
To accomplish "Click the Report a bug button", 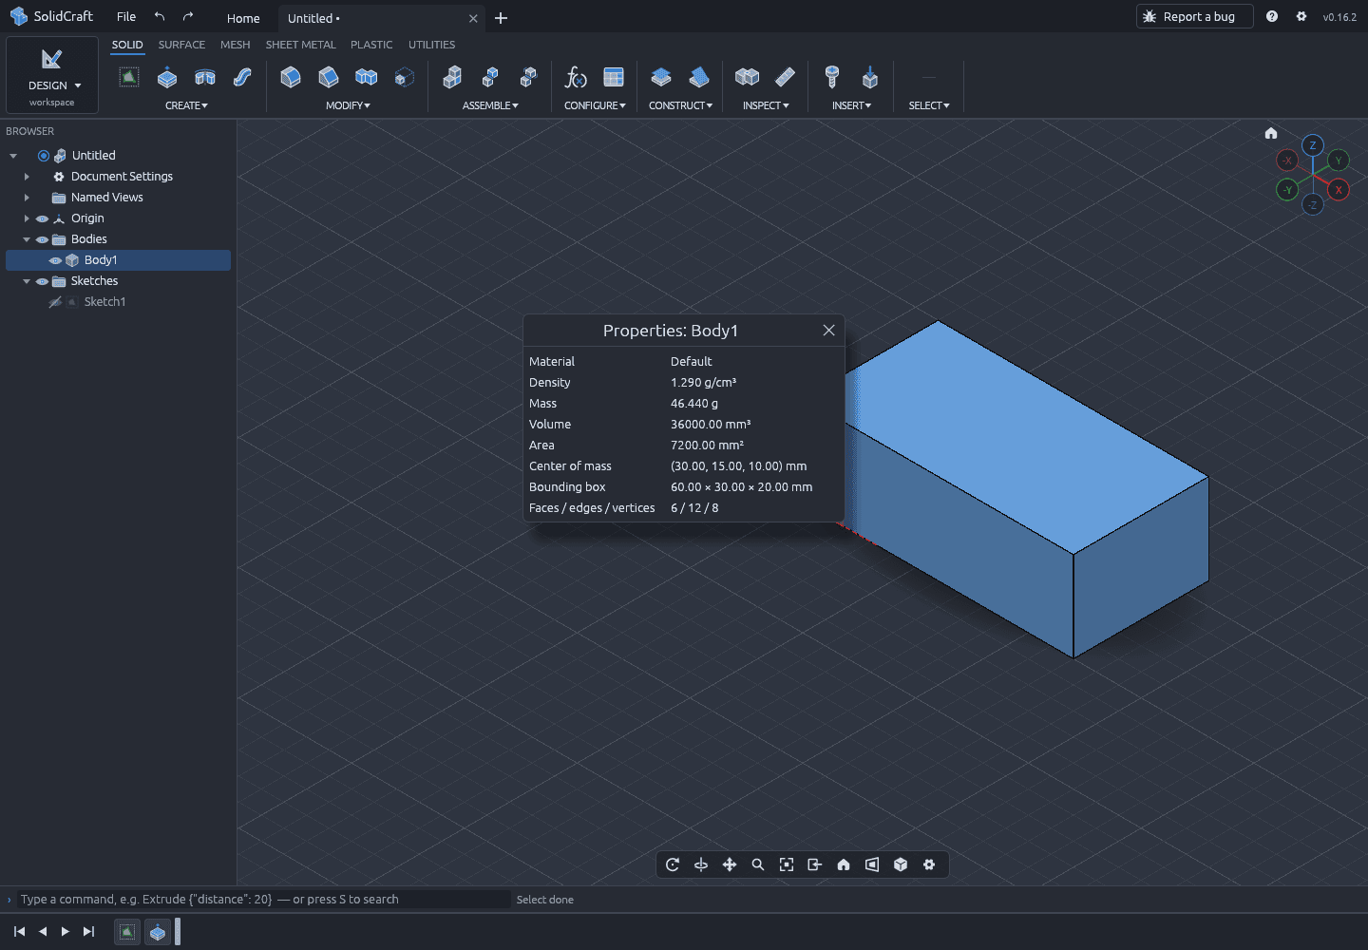I will click(1194, 17).
